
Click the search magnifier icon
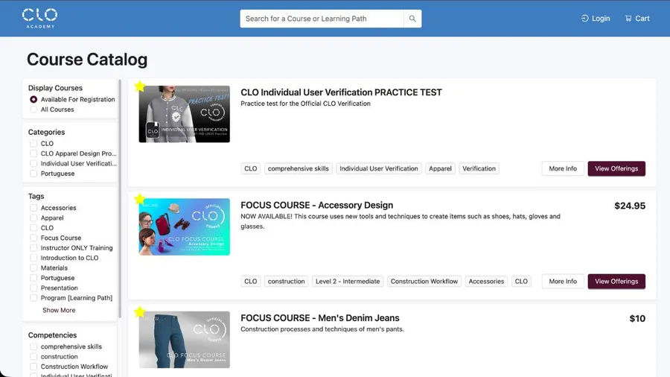click(x=412, y=19)
